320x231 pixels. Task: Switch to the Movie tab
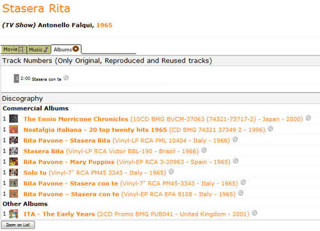point(13,50)
